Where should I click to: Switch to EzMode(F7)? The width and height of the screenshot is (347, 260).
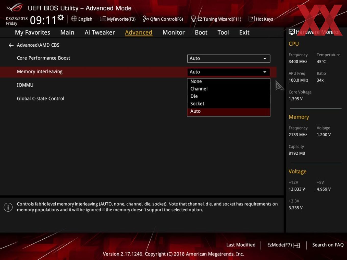[x=283, y=245]
